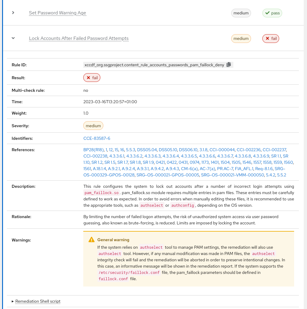This screenshot has height=309, width=307.
Task: Open the 1173 reference link
Action: coord(205,162)
